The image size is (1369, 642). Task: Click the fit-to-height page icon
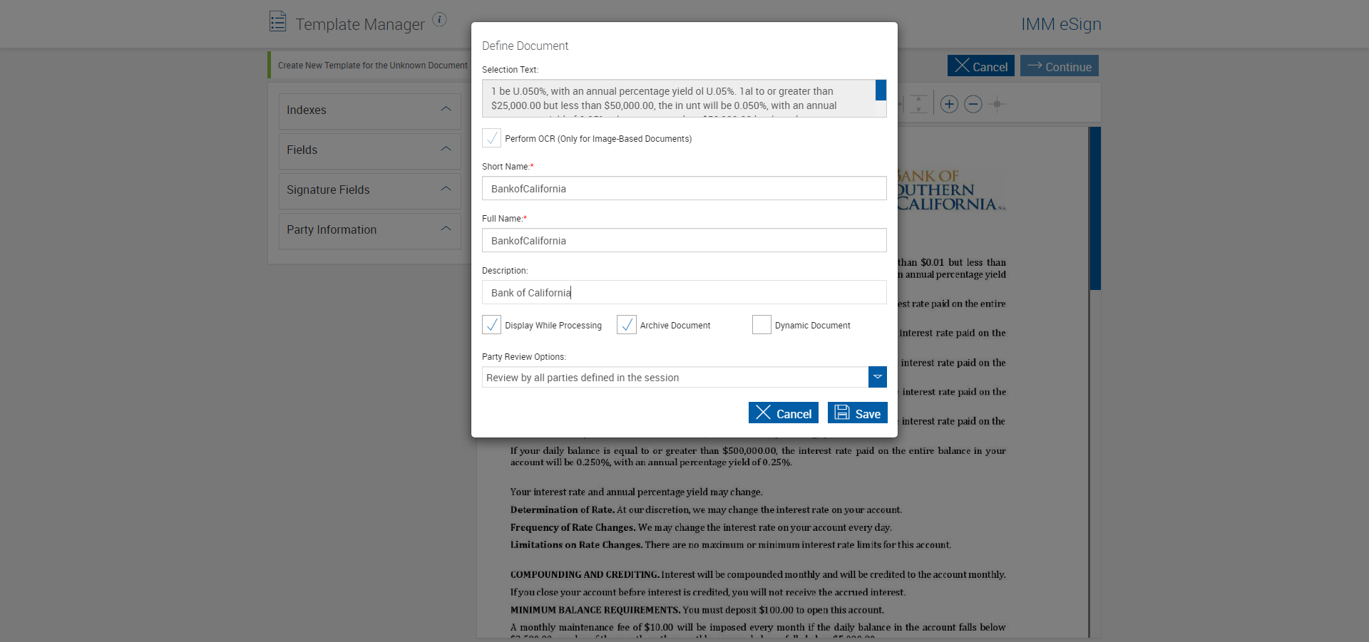point(918,105)
